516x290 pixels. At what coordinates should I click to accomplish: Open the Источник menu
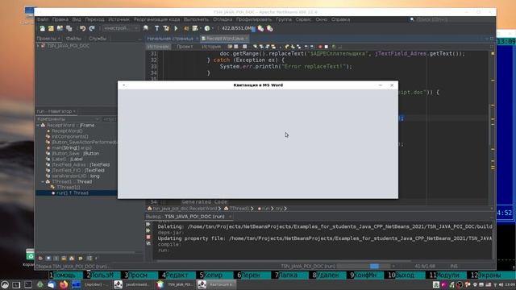click(119, 19)
